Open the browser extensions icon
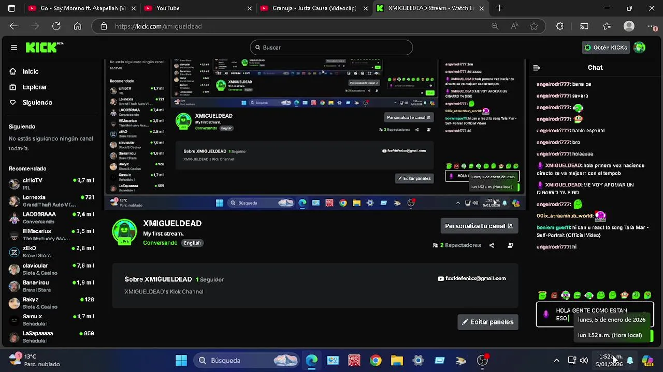 click(x=559, y=26)
